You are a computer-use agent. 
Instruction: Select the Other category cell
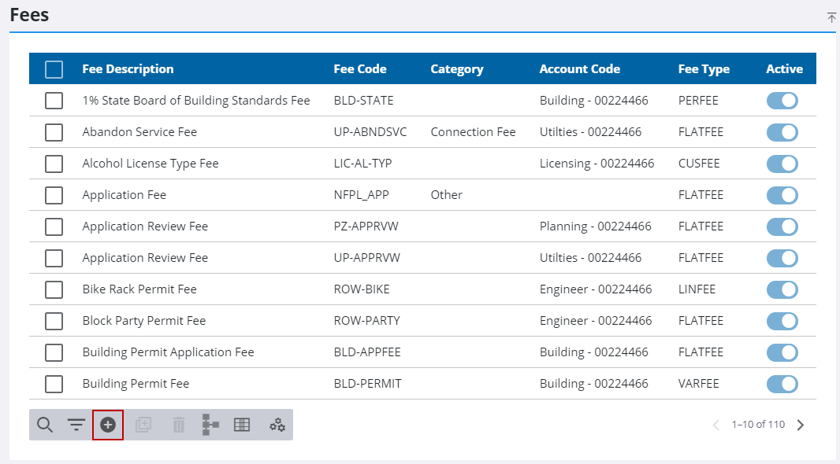point(446,195)
